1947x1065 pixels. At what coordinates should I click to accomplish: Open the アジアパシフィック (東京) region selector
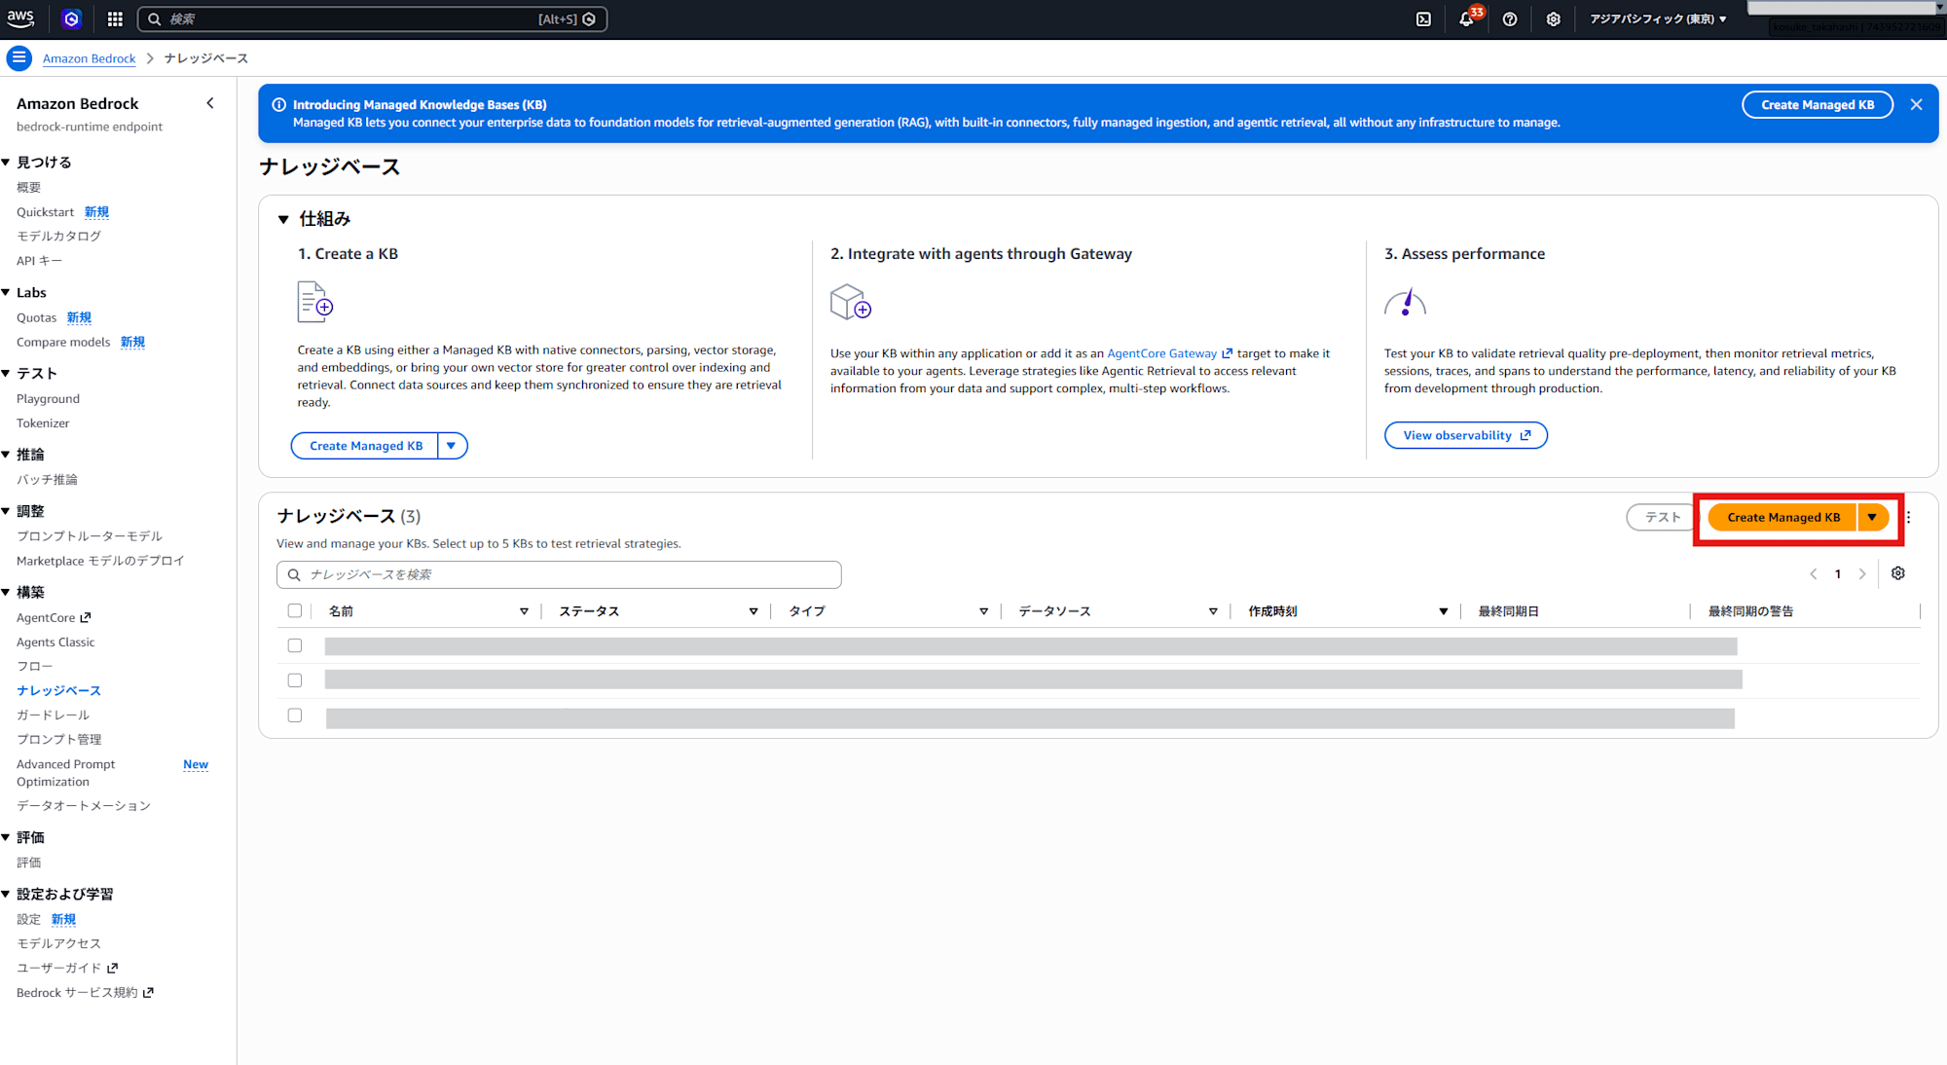(x=1658, y=19)
